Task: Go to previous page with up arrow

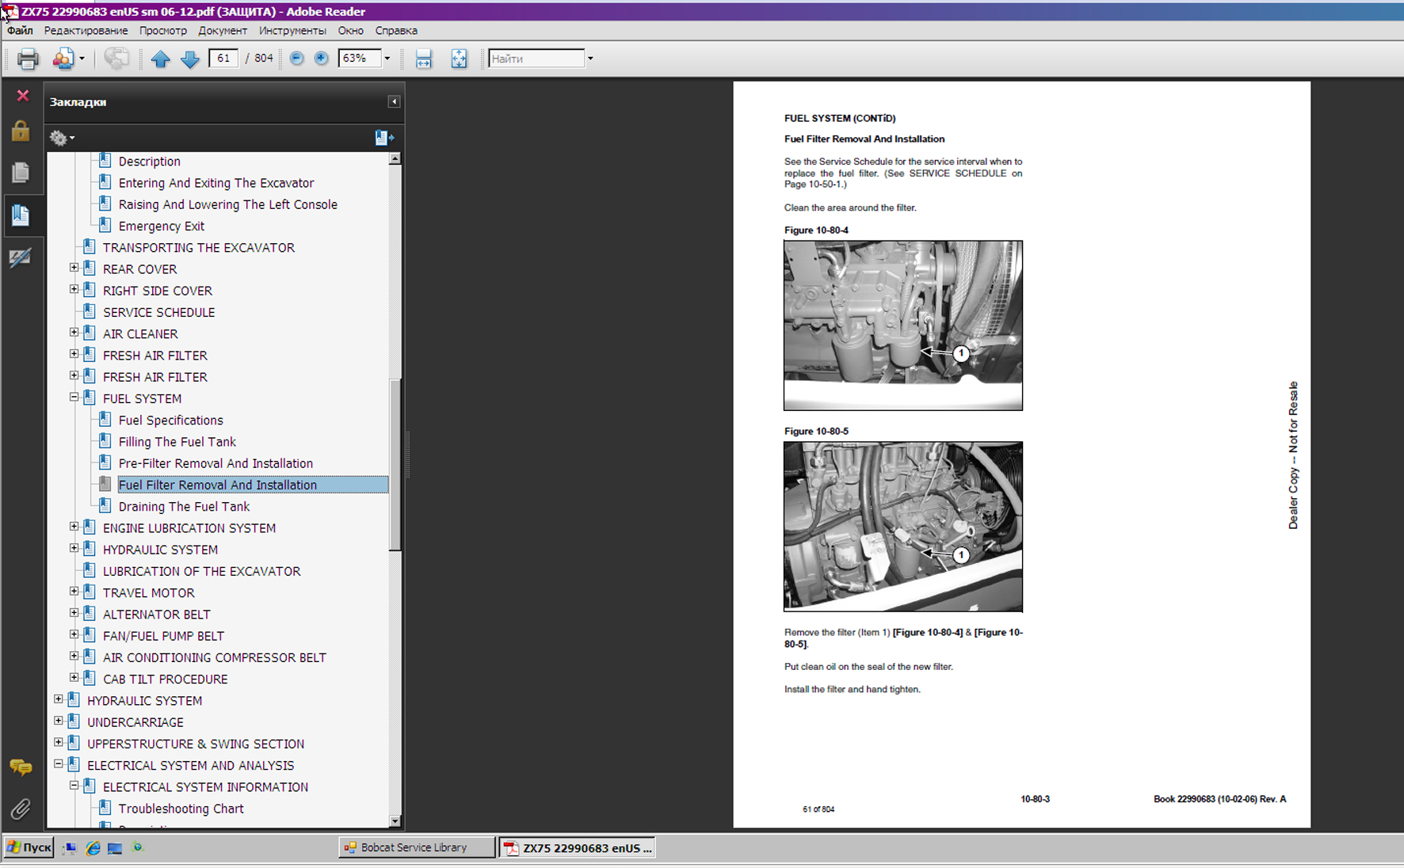Action: click(x=160, y=59)
